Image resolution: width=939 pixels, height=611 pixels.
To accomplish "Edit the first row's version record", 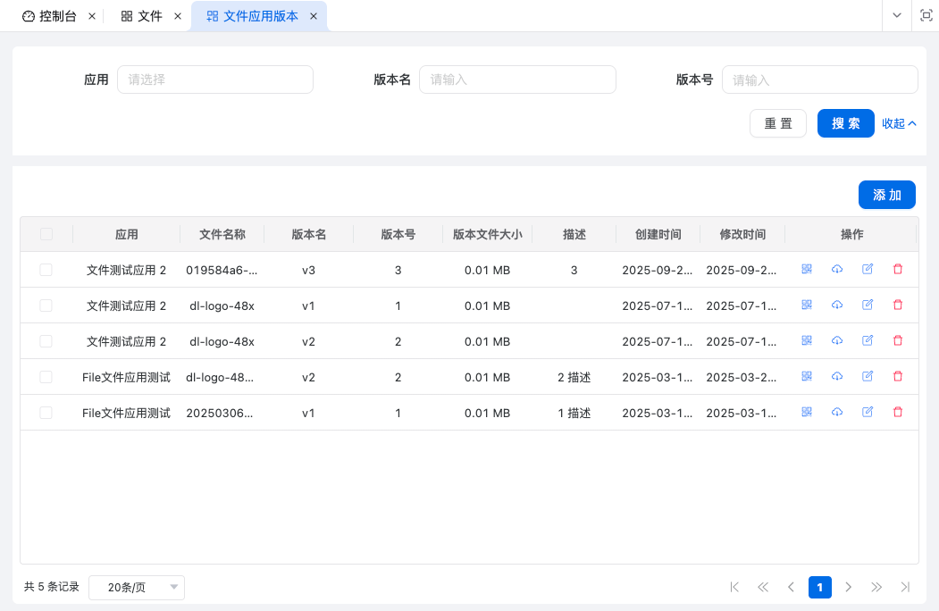I will (x=868, y=269).
